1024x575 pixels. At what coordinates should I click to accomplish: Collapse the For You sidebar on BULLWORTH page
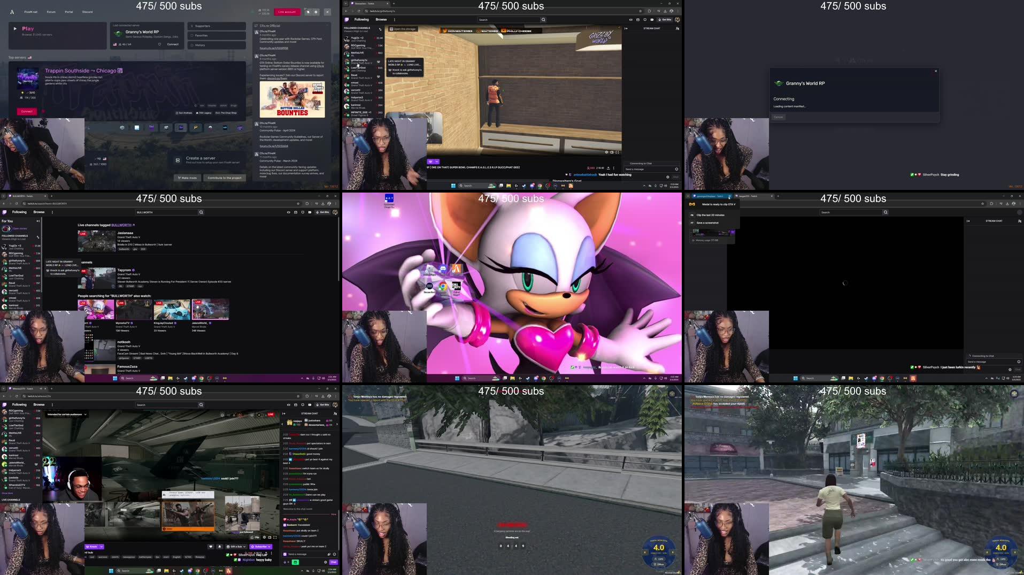coord(38,221)
